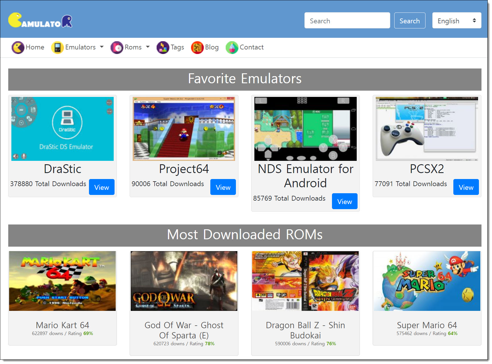Image resolution: width=492 pixels, height=364 pixels.
Task: View the Project64 emulator
Action: pyautogui.click(x=223, y=187)
